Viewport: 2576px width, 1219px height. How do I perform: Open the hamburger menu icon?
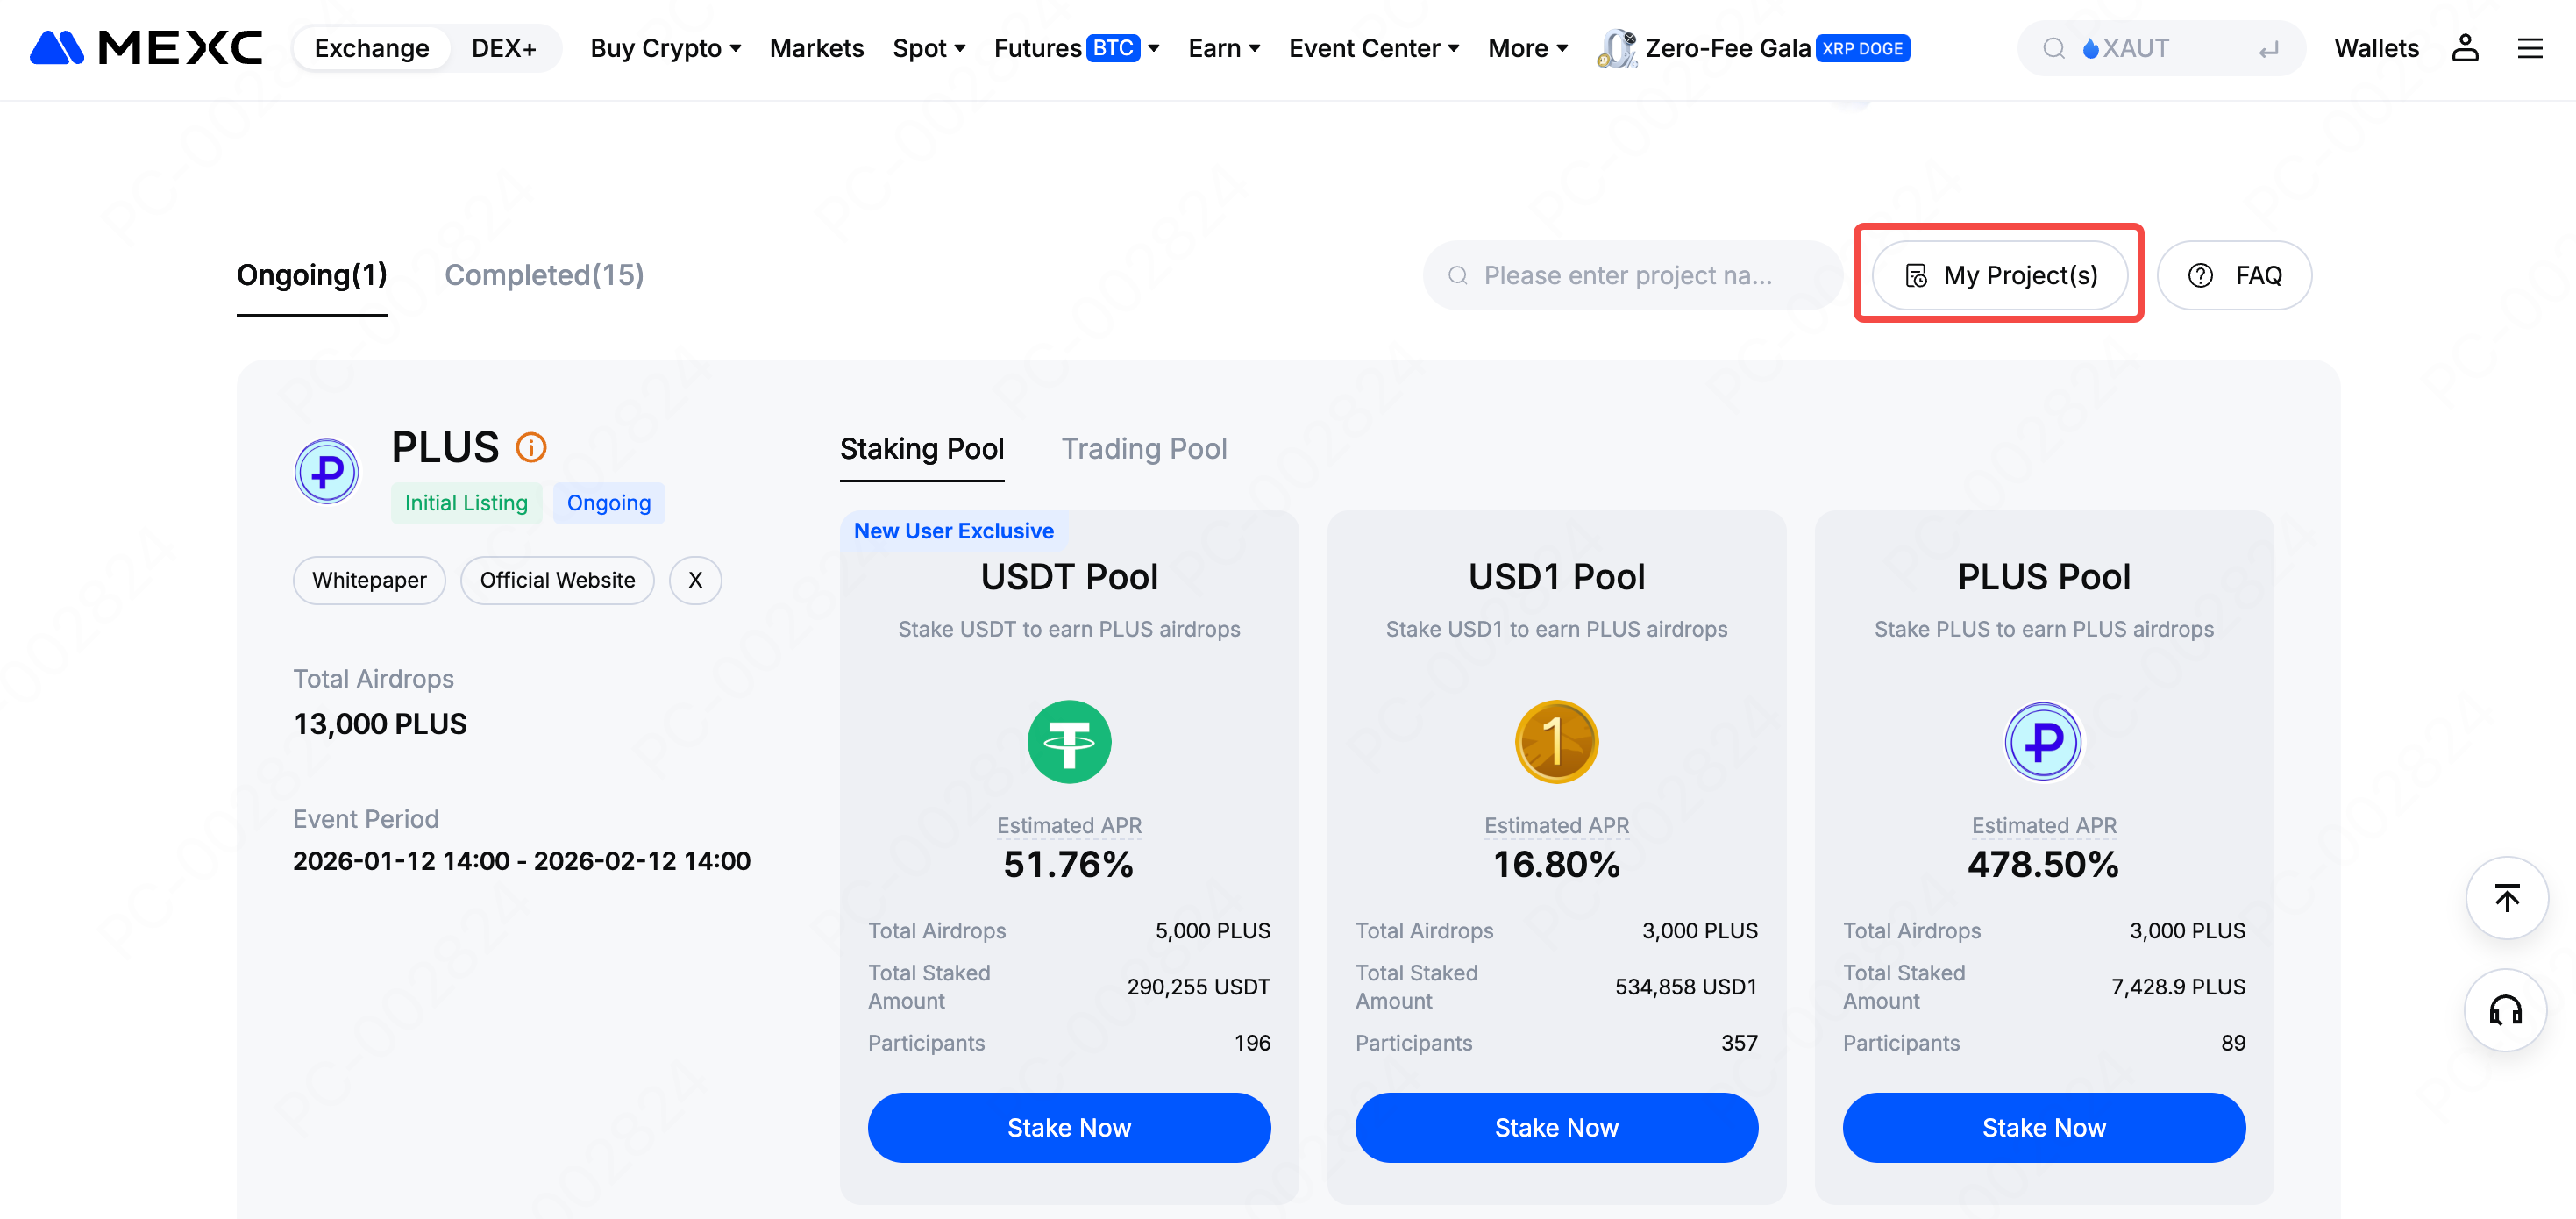[2529, 48]
